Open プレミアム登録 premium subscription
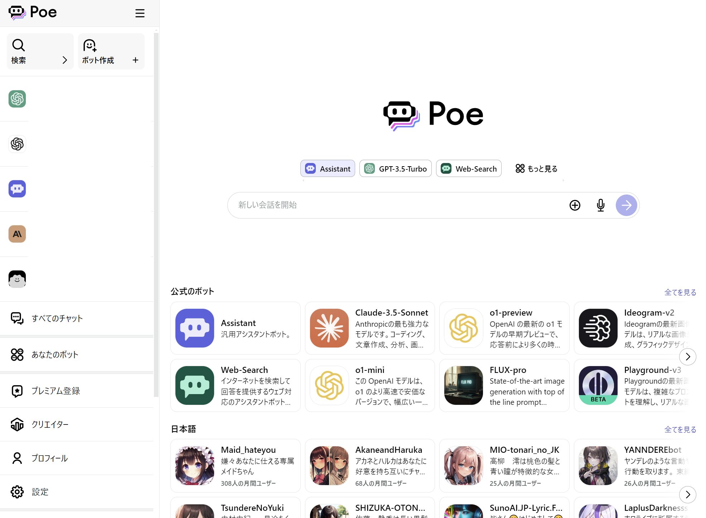706x518 pixels. (77, 390)
